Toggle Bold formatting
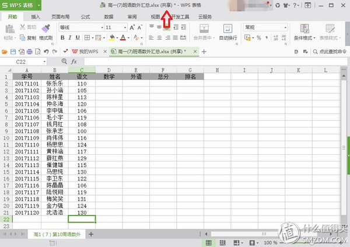This screenshot has height=247, width=350. point(62,38)
